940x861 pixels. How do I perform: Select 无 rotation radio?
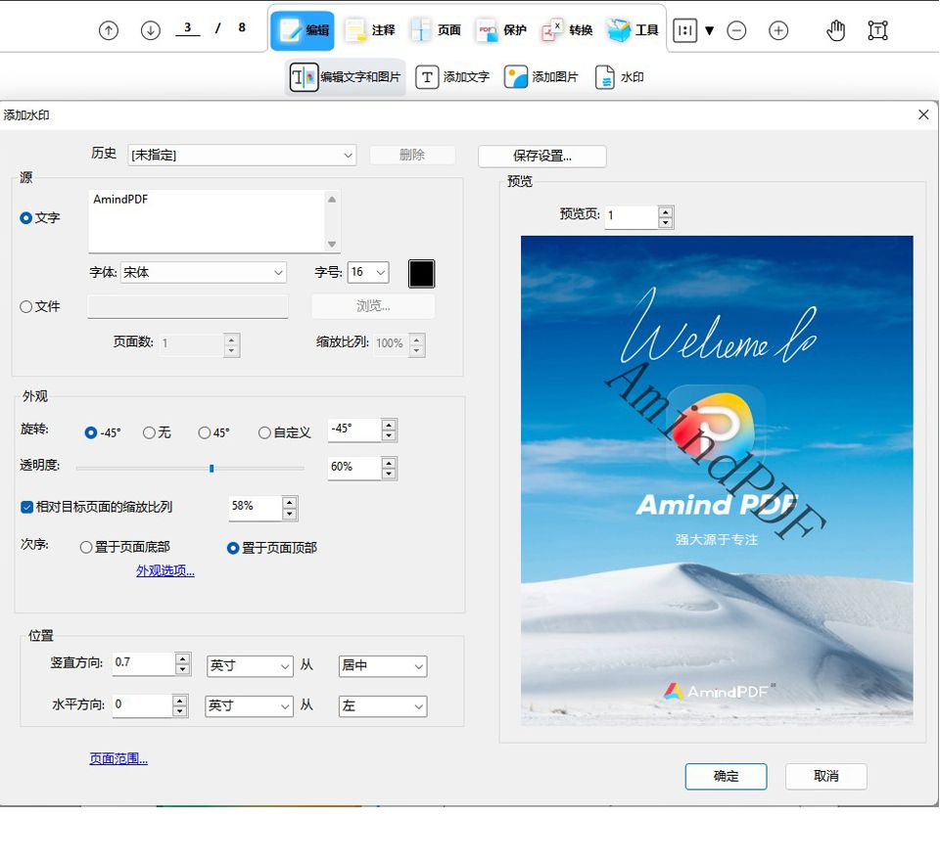point(149,432)
